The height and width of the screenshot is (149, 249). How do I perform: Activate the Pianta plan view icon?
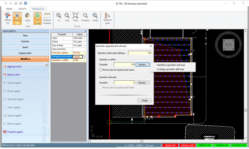pos(17,18)
